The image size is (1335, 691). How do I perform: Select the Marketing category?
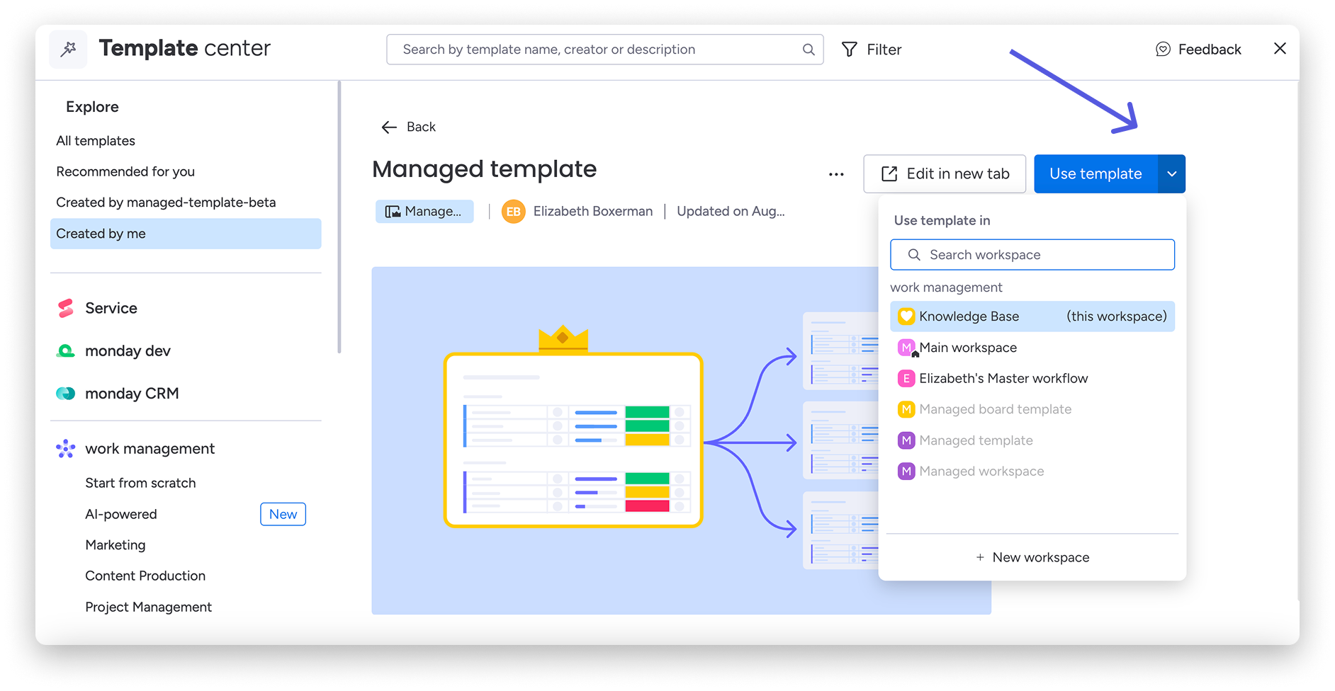point(116,545)
